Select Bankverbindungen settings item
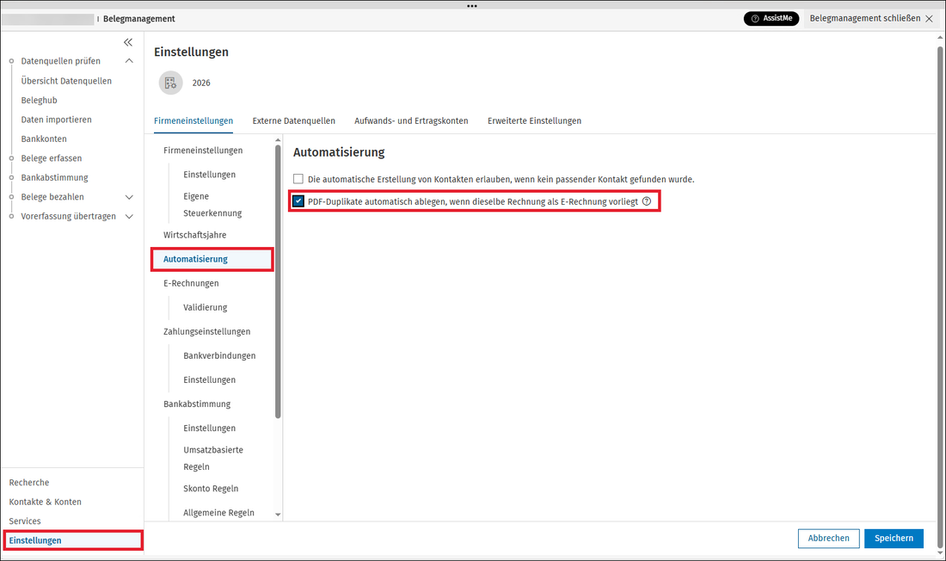The height and width of the screenshot is (561, 946). [219, 355]
